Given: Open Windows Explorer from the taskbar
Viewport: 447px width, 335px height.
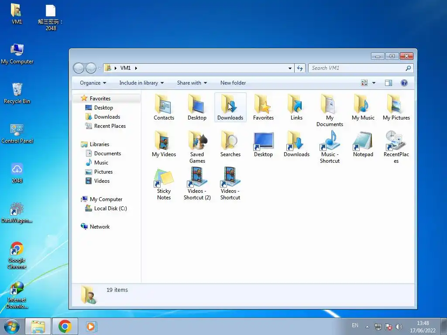Looking at the screenshot, I should [x=38, y=326].
